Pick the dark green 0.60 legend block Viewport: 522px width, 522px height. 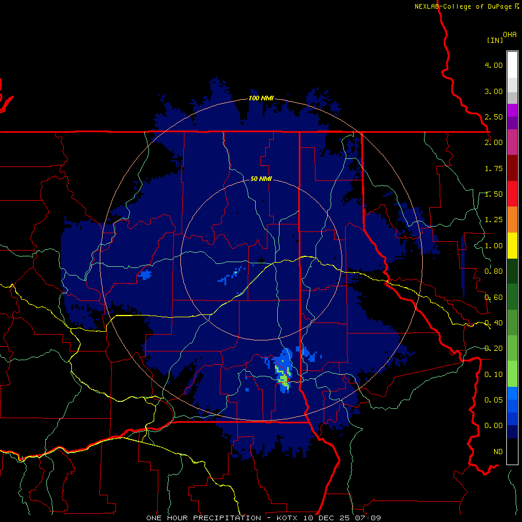[x=512, y=297]
